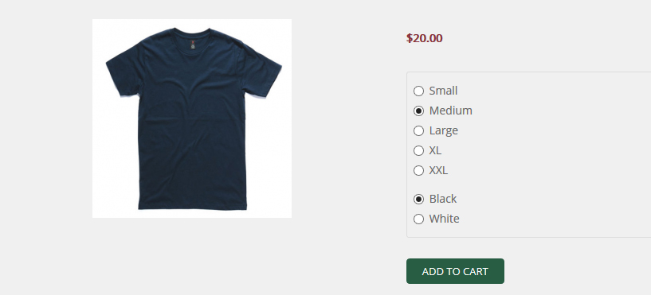
Task: Select the XL size radio button
Action: point(418,150)
